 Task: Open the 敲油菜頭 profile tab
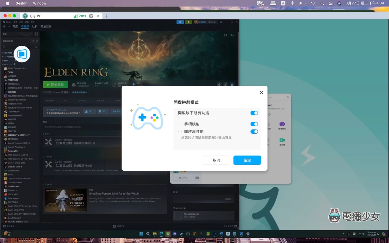tap(46, 26)
